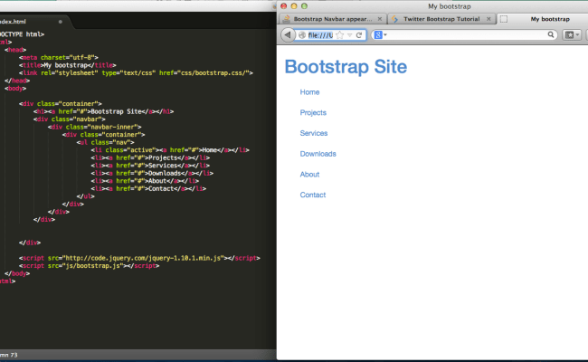Click the jquery-1.10.1.min.js script source line
Screen dimensions: 588x362
point(139,258)
